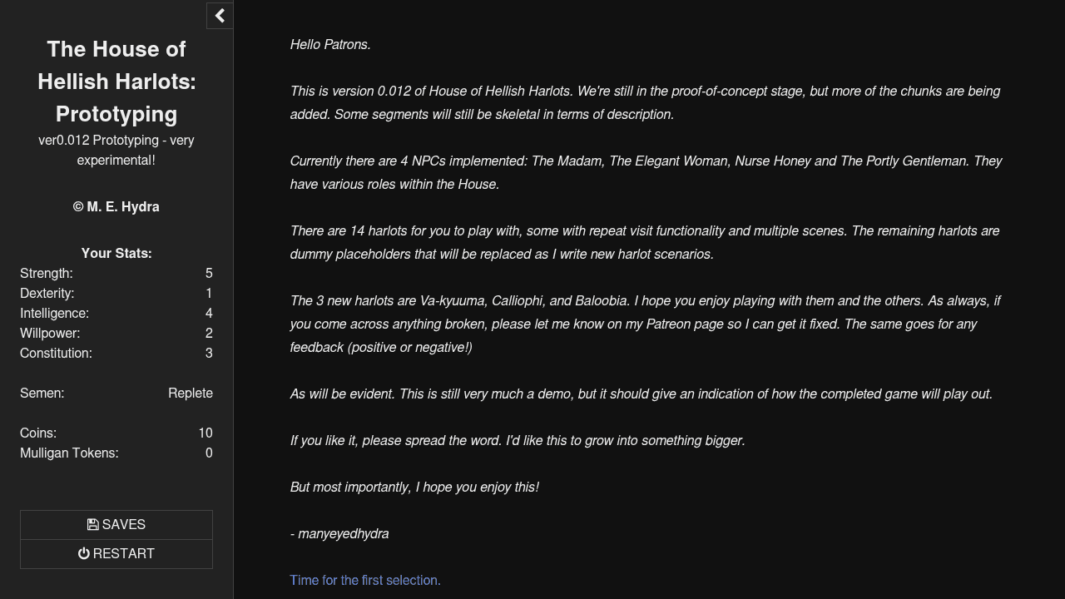This screenshot has height=599, width=1065.
Task: Click the ver0.012 Prototyping subtitle text
Action: coord(116,150)
